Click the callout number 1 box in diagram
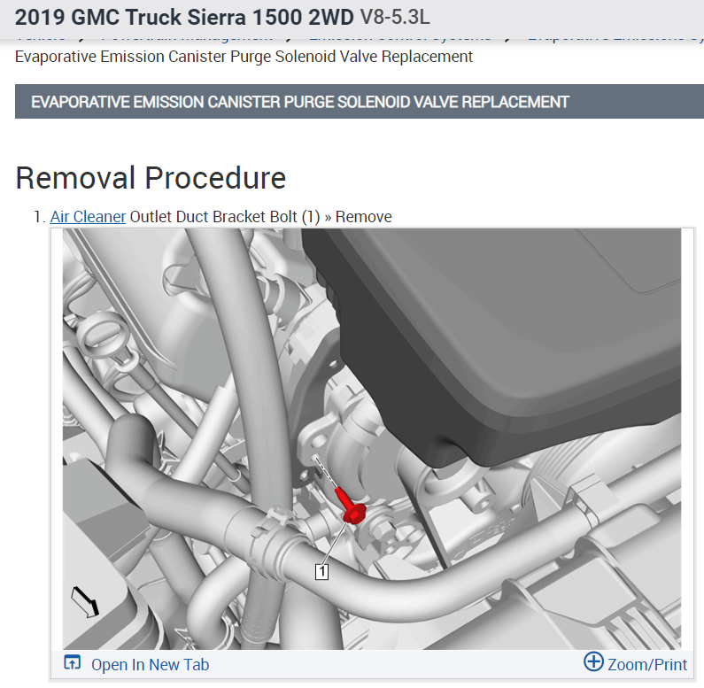Image resolution: width=704 pixels, height=688 pixels. (321, 572)
